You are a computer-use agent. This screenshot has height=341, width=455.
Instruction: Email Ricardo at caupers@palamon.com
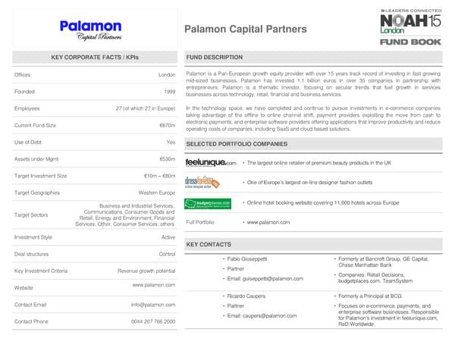click(x=265, y=315)
